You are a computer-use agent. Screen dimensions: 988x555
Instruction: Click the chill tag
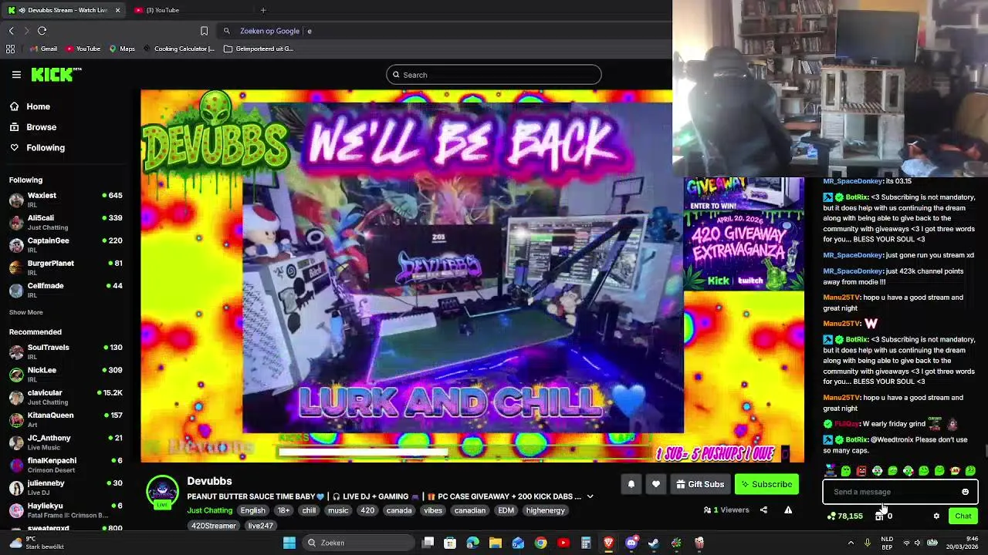point(309,510)
